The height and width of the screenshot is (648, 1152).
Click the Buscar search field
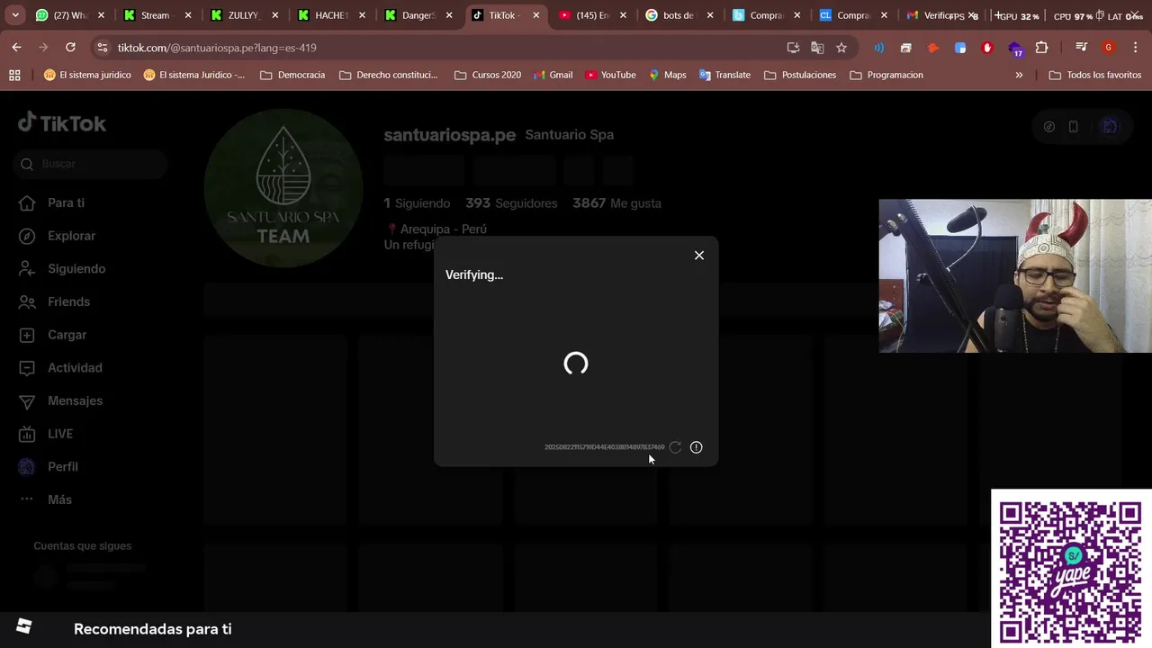[91, 164]
